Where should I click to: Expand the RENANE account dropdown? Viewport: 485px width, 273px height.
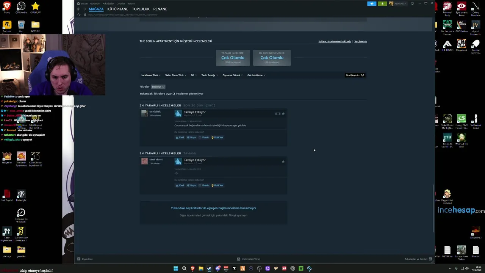397,3
